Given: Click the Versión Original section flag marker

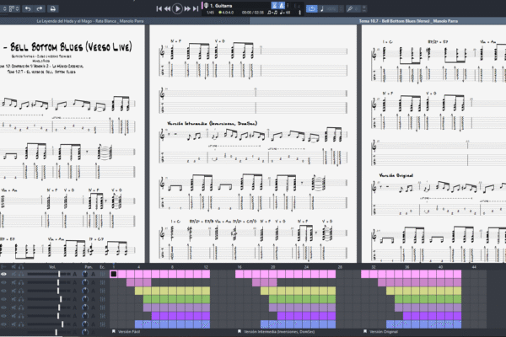Looking at the screenshot, I should (365, 331).
